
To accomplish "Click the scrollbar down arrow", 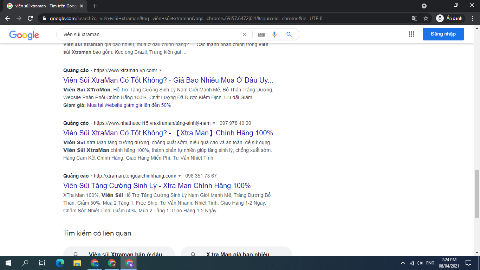I will pos(477,253).
